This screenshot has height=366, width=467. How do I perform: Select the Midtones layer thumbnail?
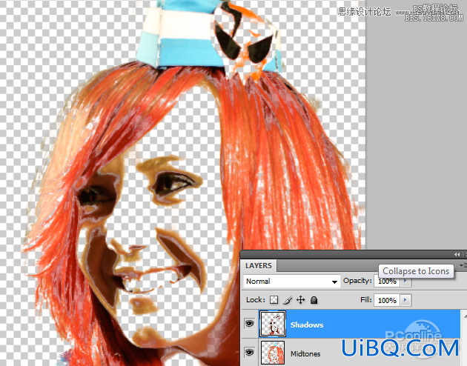click(273, 353)
